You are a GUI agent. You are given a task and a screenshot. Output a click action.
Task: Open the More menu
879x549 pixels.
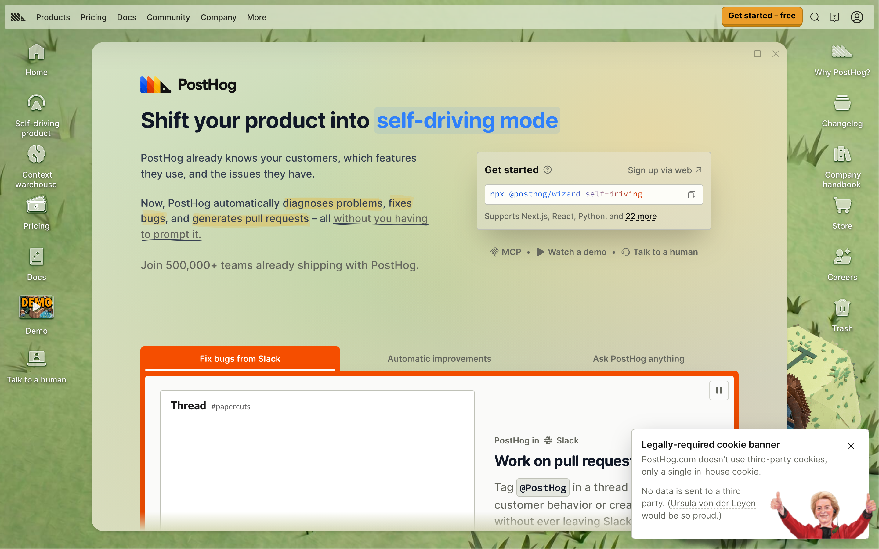coord(256,17)
